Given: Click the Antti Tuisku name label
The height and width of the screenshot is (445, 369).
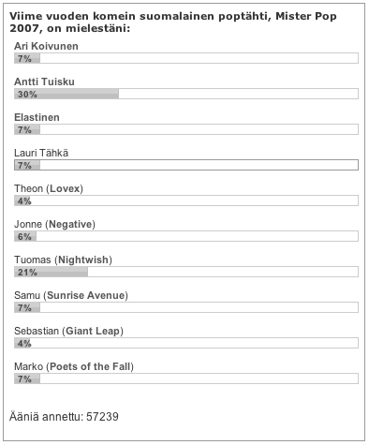Looking at the screenshot, I should coord(44,82).
